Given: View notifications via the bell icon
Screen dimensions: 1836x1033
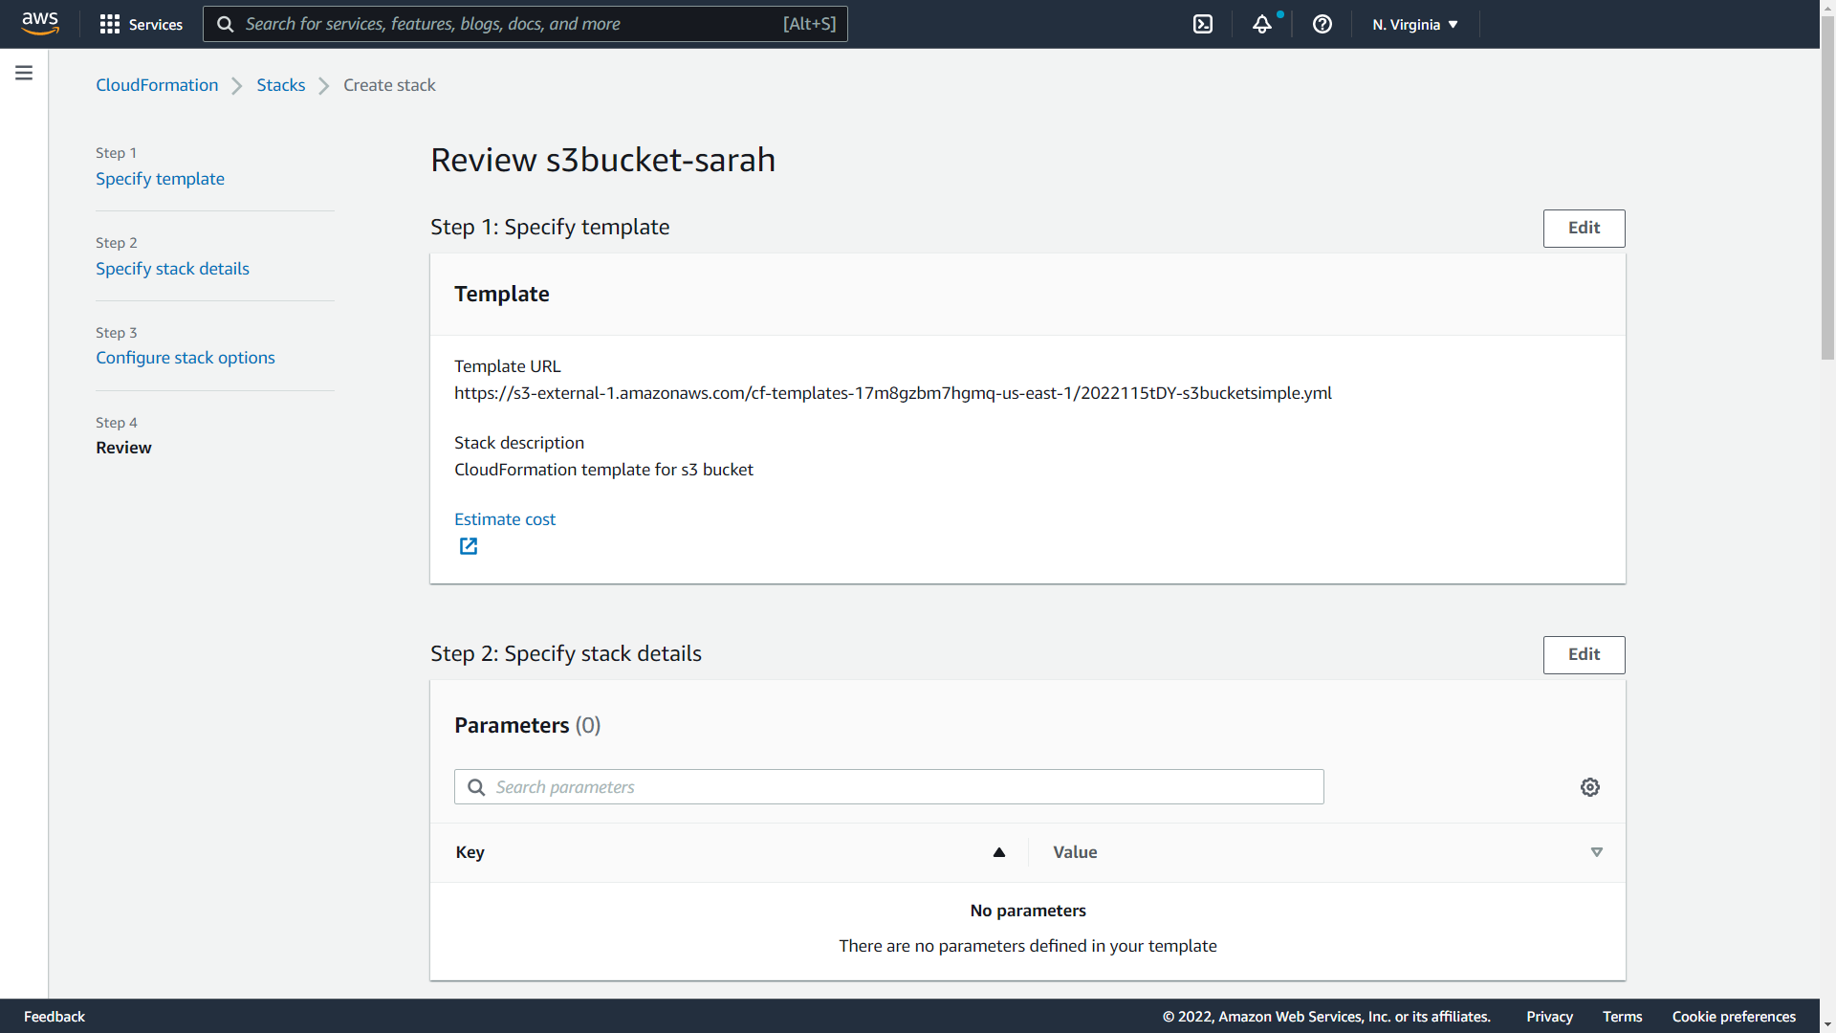Looking at the screenshot, I should pos(1262,24).
